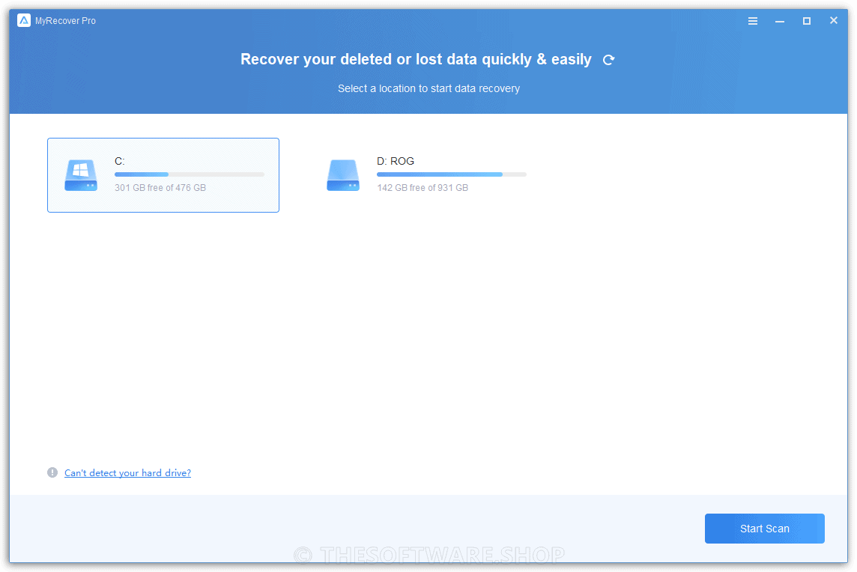Click the exclamation info icon beside the hard drive link

tap(52, 472)
